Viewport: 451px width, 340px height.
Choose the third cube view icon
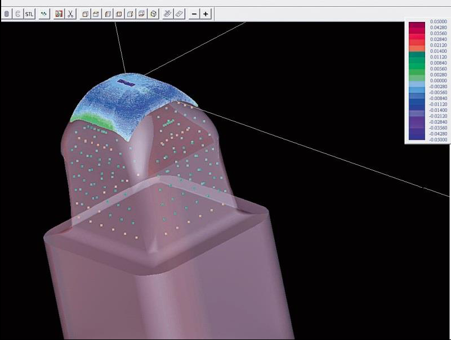coord(108,14)
